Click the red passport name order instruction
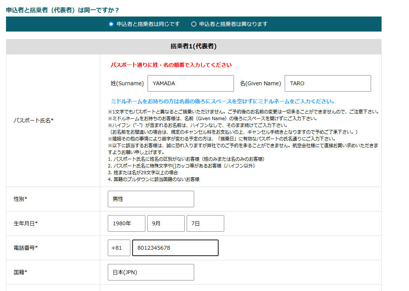The width and height of the screenshot is (409, 291). coord(171,65)
